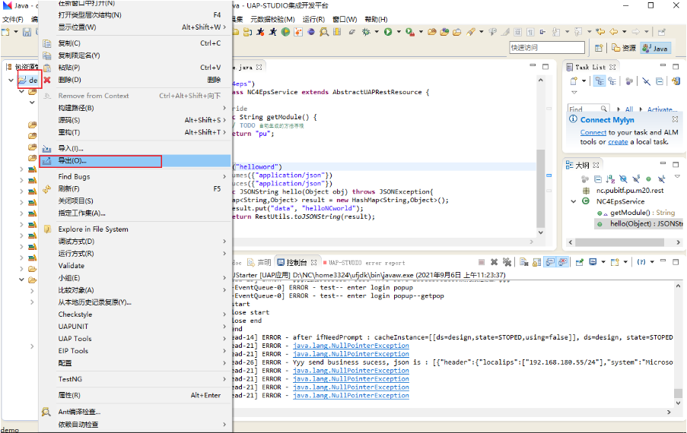This screenshot has width=687, height=433.
Task: Open the Run button dropdown arrow
Action: click(x=399, y=32)
